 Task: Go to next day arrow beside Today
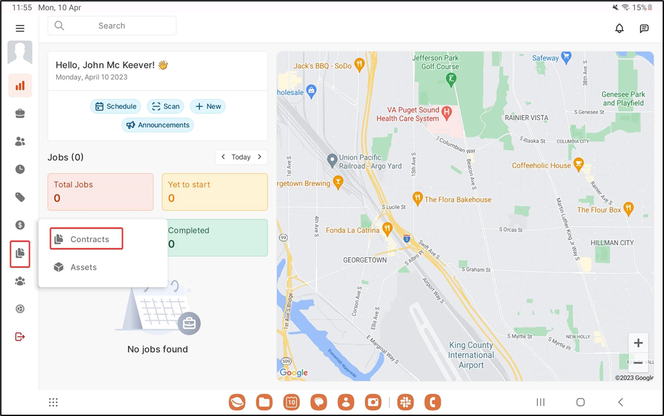tap(260, 157)
